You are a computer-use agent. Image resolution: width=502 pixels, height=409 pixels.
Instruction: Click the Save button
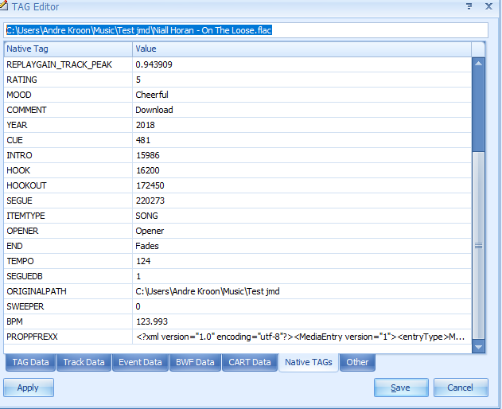[x=400, y=388]
